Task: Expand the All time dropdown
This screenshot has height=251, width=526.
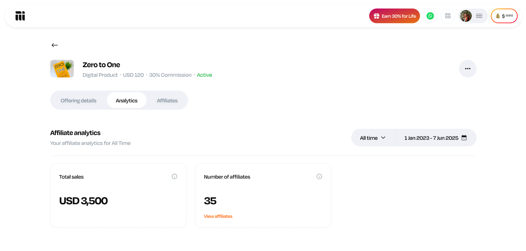Action: click(372, 138)
